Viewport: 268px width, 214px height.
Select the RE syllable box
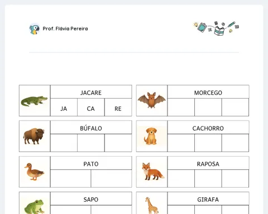(118, 108)
